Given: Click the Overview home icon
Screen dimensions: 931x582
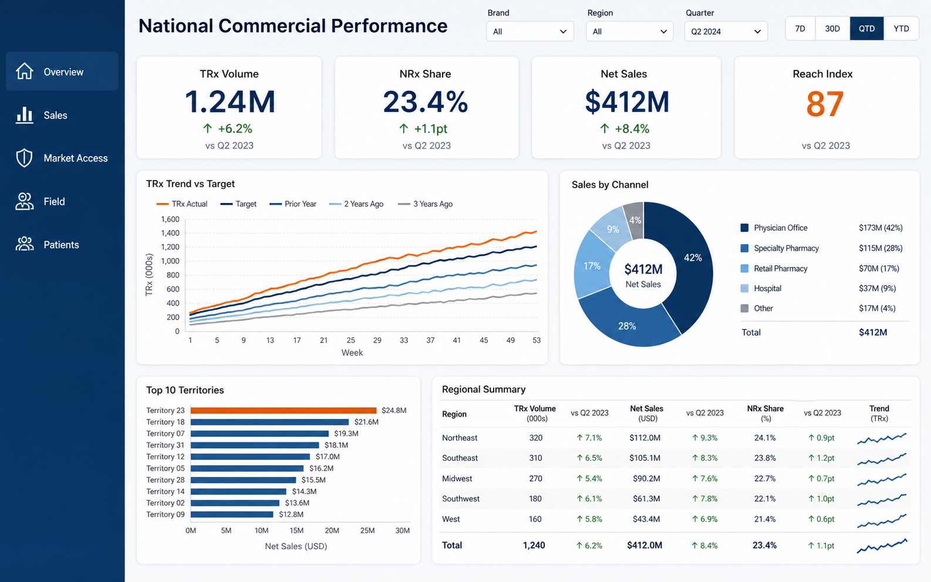Looking at the screenshot, I should pos(25,71).
